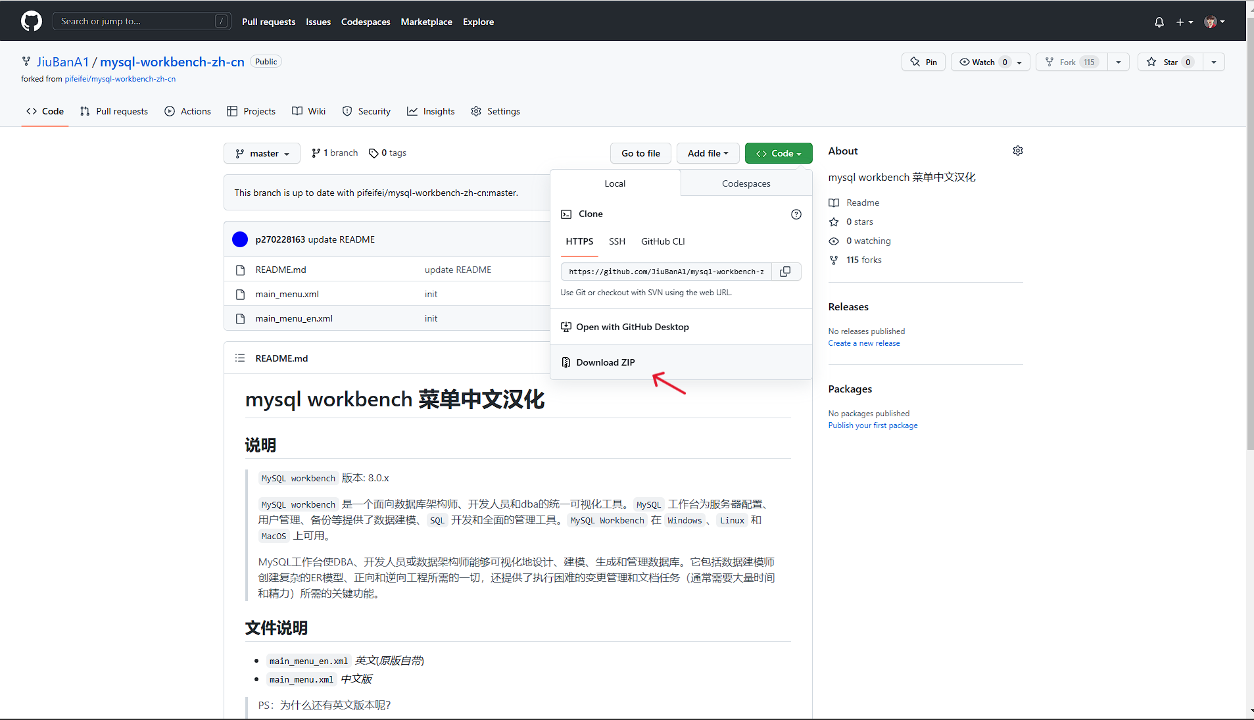Click the p270228163 commit avatar
Image resolution: width=1254 pixels, height=720 pixels.
[x=240, y=239]
